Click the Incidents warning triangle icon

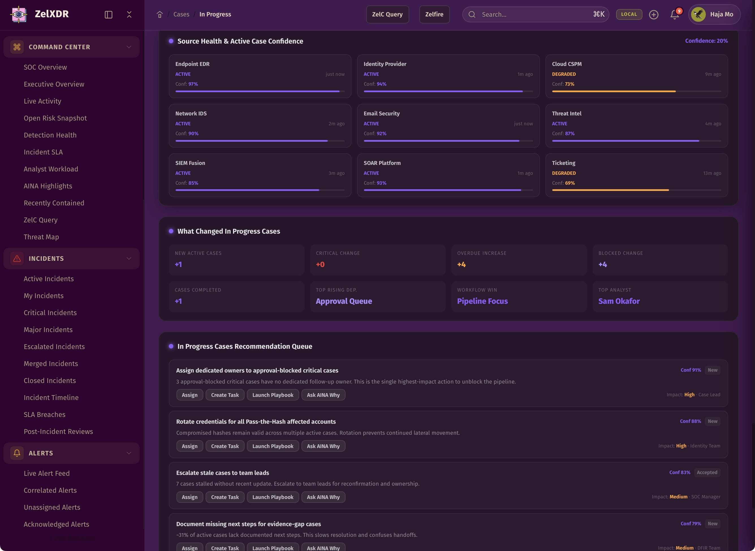point(17,259)
